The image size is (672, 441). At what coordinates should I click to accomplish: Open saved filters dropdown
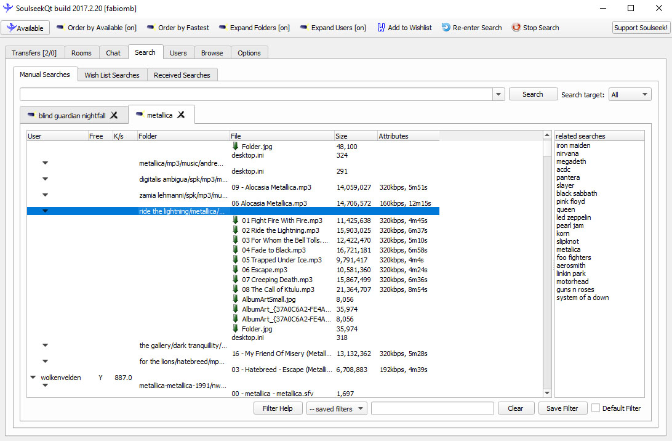[x=337, y=408]
